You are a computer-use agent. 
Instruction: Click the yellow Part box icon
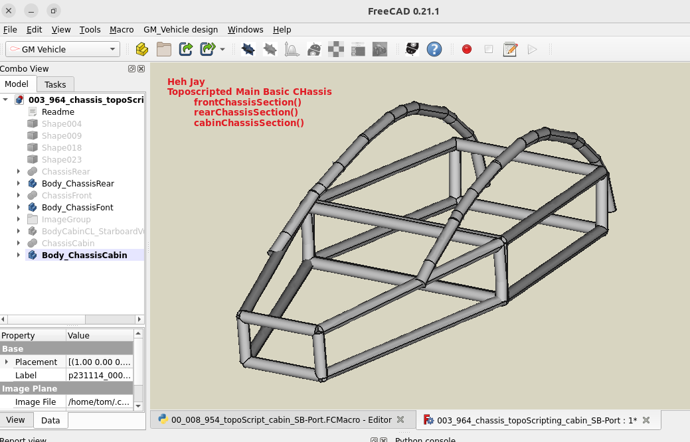141,49
